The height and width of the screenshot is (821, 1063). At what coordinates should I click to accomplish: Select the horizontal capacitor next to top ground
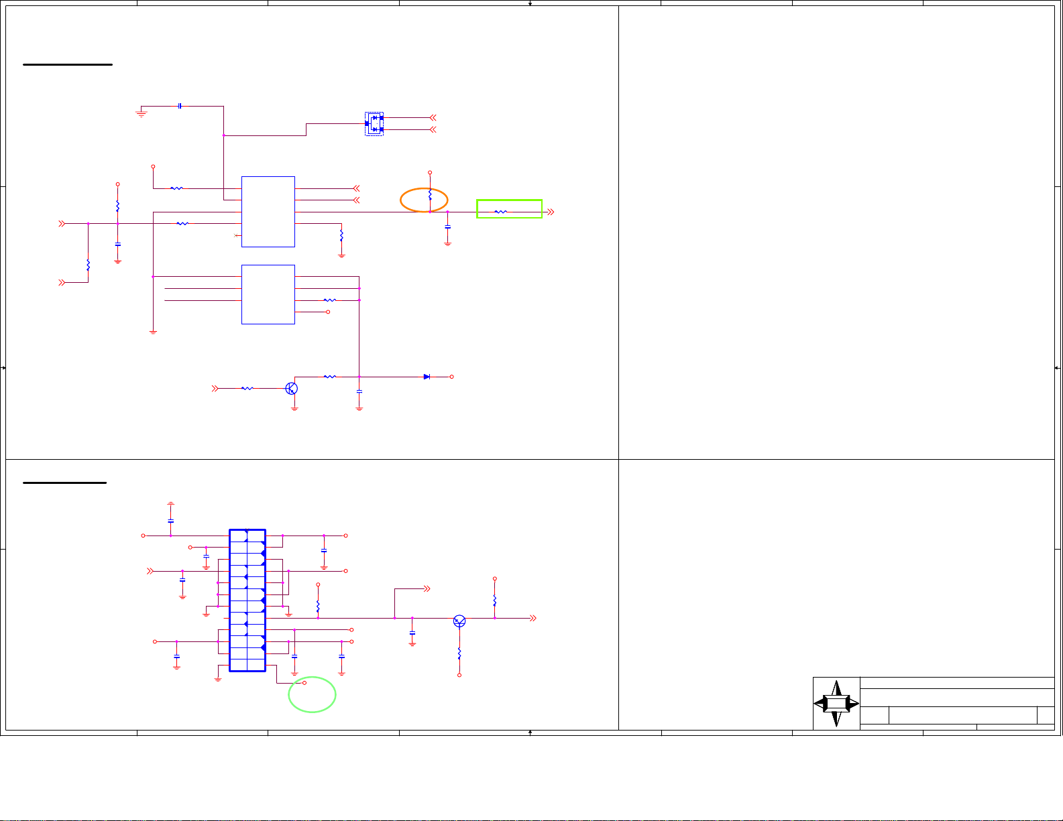[x=180, y=106]
